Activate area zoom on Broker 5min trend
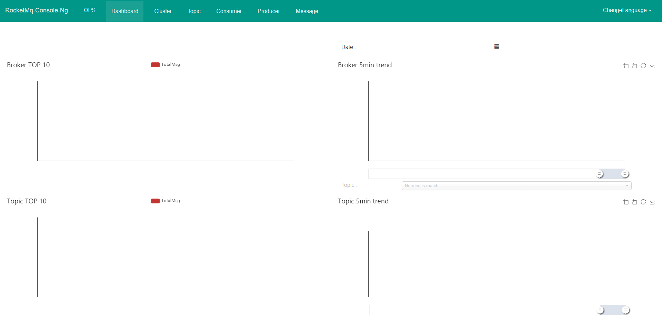 tap(626, 66)
